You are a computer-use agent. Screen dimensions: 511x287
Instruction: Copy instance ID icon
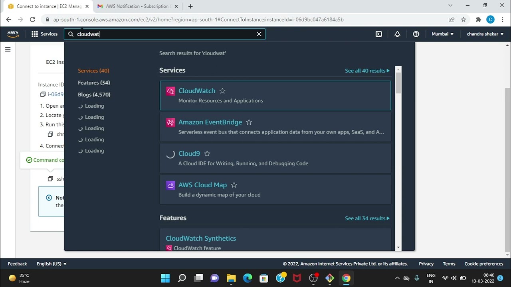point(43,94)
